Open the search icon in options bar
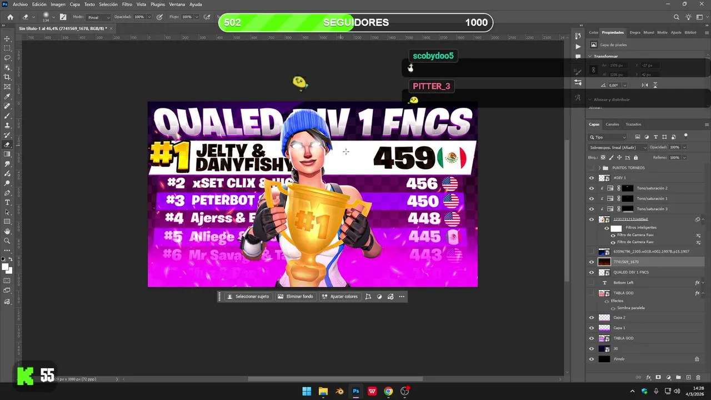 (x=677, y=17)
